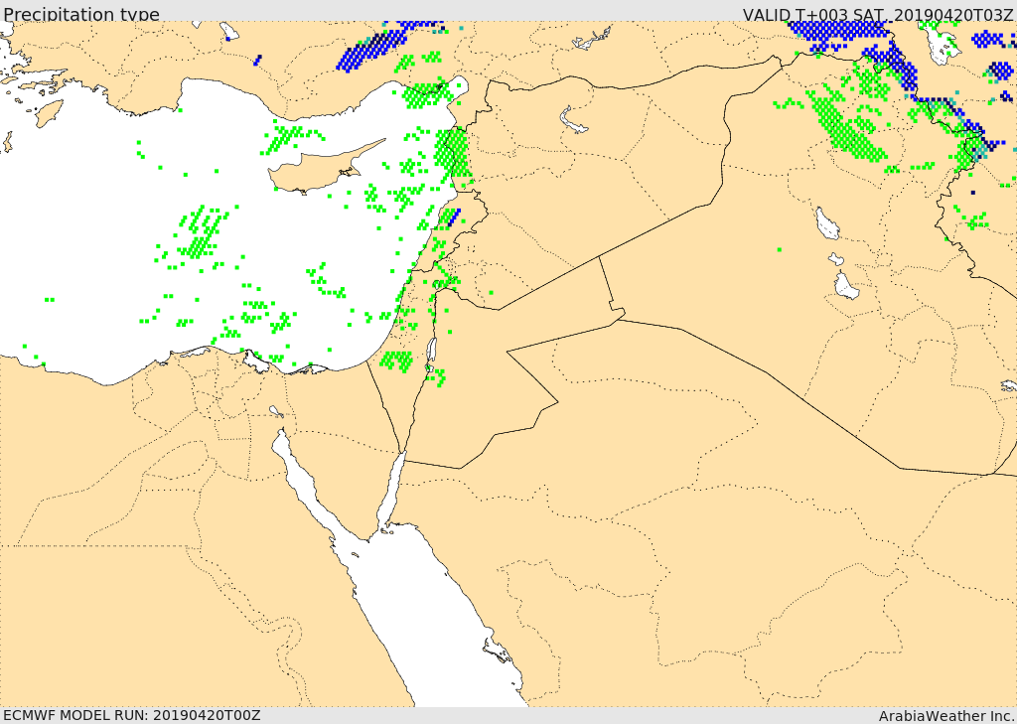Click the 'Precipitation type' title text
The width and height of the screenshot is (1017, 724).
coord(81,14)
